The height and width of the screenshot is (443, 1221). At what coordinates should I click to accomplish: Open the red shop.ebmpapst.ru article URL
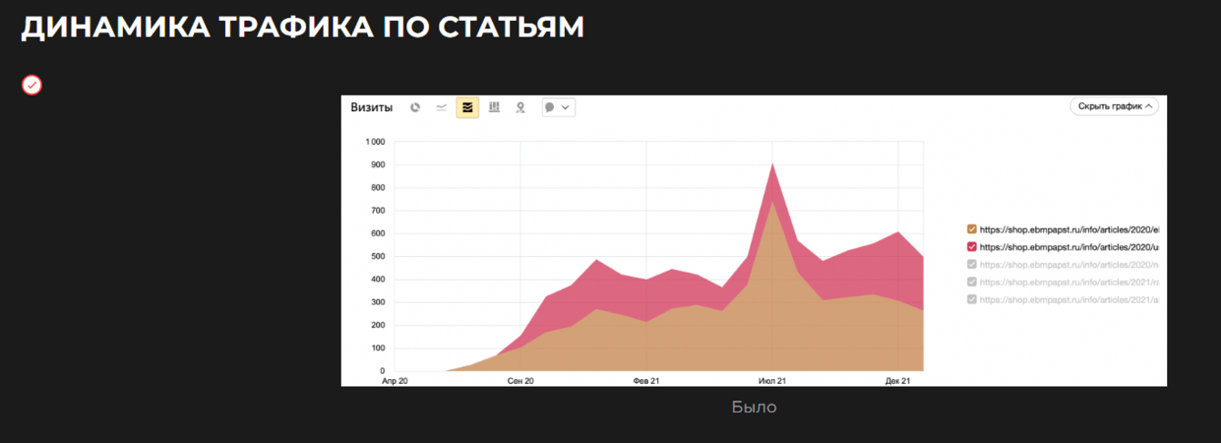[x=1070, y=247]
